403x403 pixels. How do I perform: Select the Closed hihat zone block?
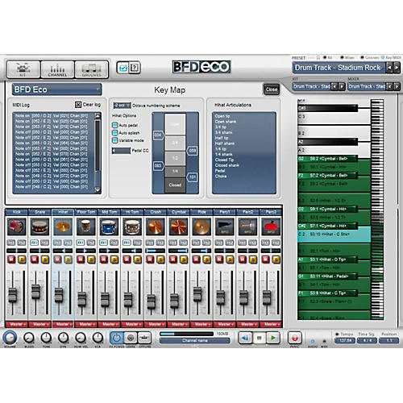click(175, 185)
